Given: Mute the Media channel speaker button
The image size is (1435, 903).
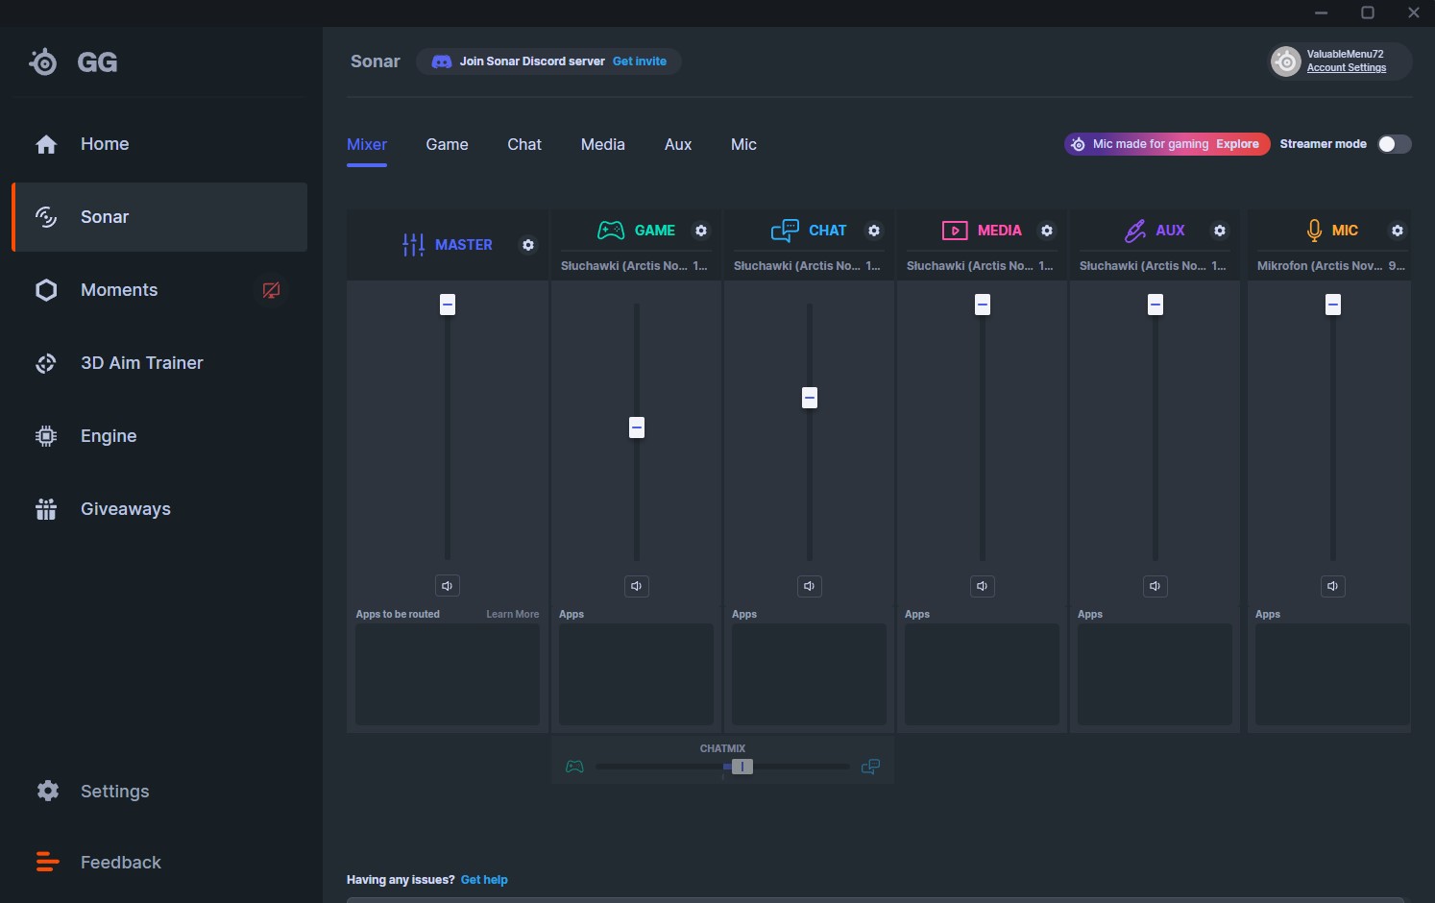Looking at the screenshot, I should click(x=982, y=586).
